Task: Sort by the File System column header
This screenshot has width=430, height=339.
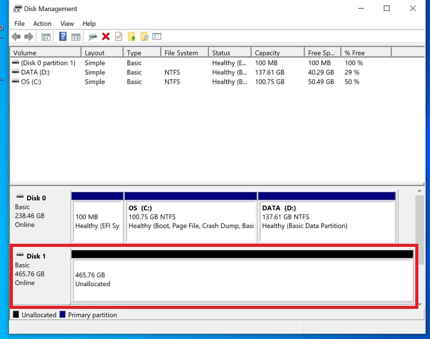Action: coord(181,53)
